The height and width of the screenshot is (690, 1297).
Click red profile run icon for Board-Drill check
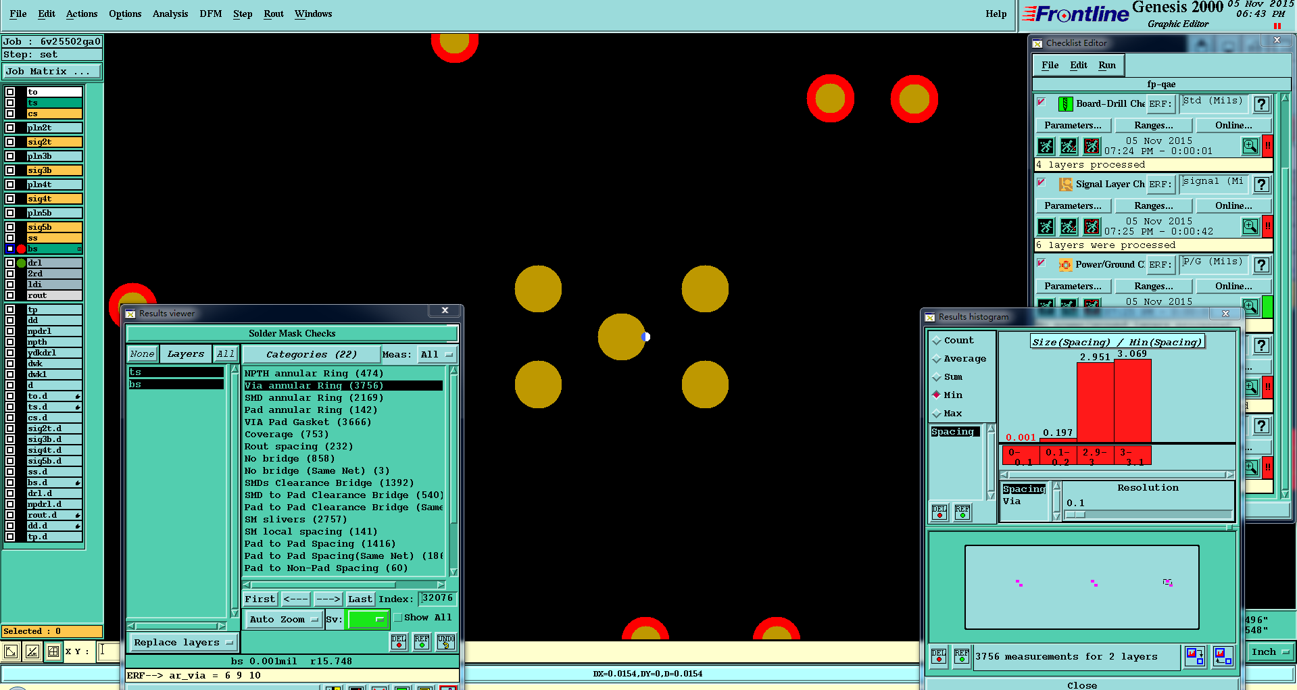(1092, 146)
